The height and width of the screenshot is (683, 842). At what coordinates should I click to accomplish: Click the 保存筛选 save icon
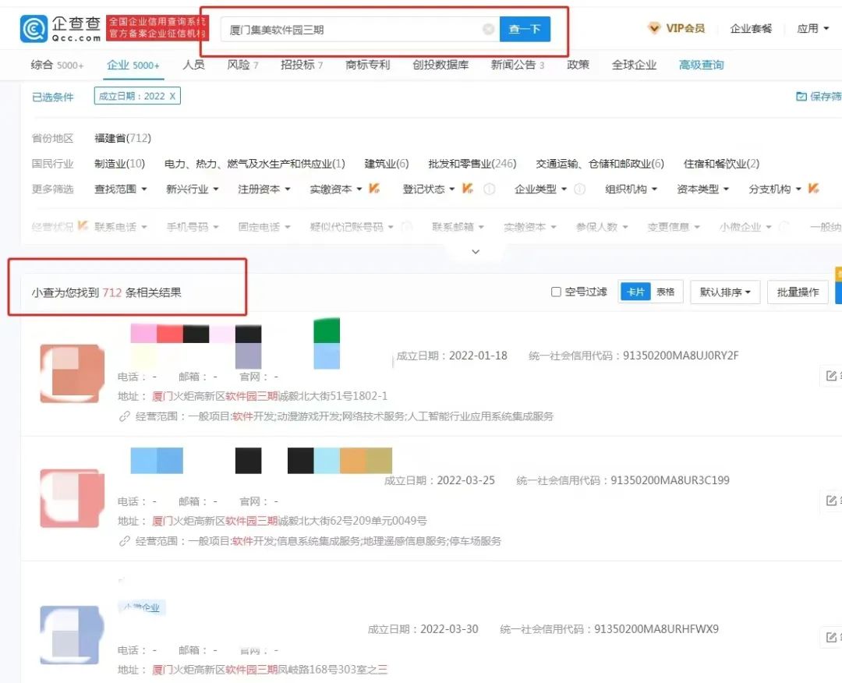click(801, 96)
